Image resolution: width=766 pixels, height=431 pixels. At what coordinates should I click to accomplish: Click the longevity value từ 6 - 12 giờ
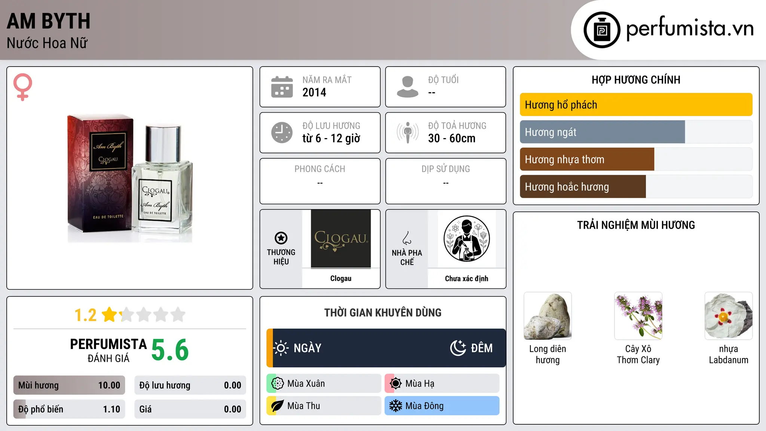pos(331,138)
